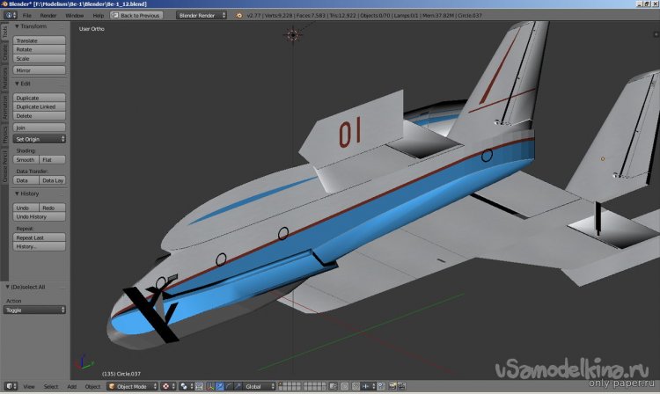
Task: Open the Render menu
Action: point(48,15)
